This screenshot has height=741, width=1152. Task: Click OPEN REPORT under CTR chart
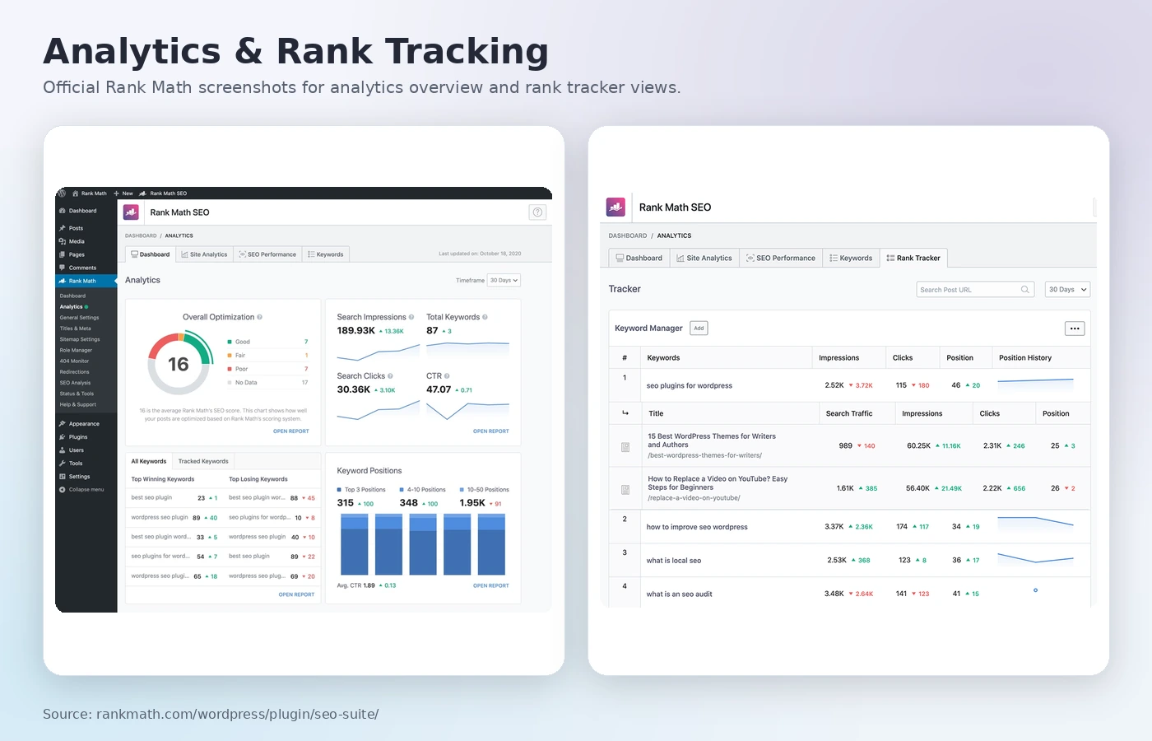coord(491,431)
